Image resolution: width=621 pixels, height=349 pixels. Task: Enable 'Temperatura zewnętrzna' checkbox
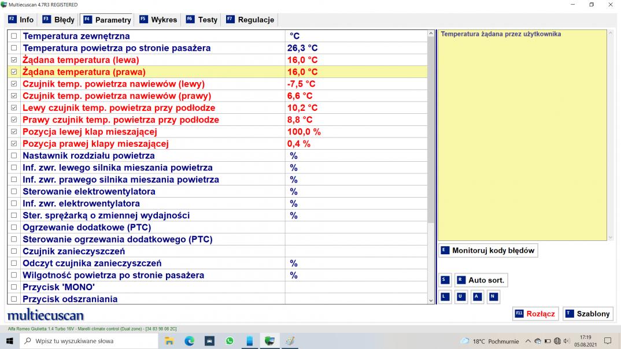click(14, 36)
